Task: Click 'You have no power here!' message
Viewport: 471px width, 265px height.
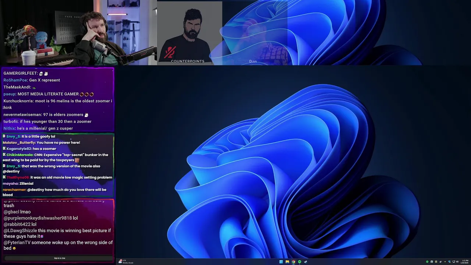Action: [x=59, y=142]
